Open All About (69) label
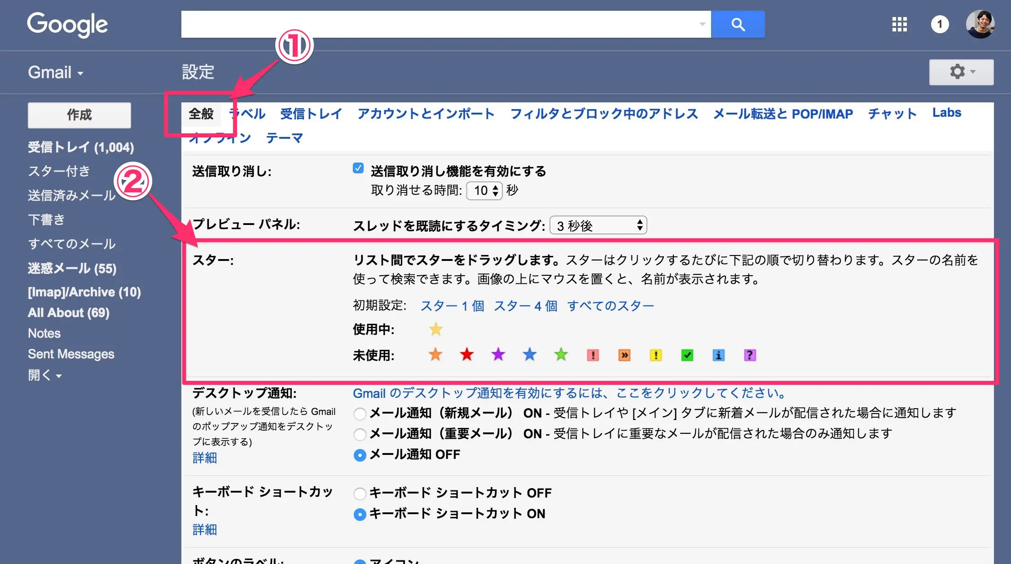Screen dimensions: 1011x564 [69, 313]
